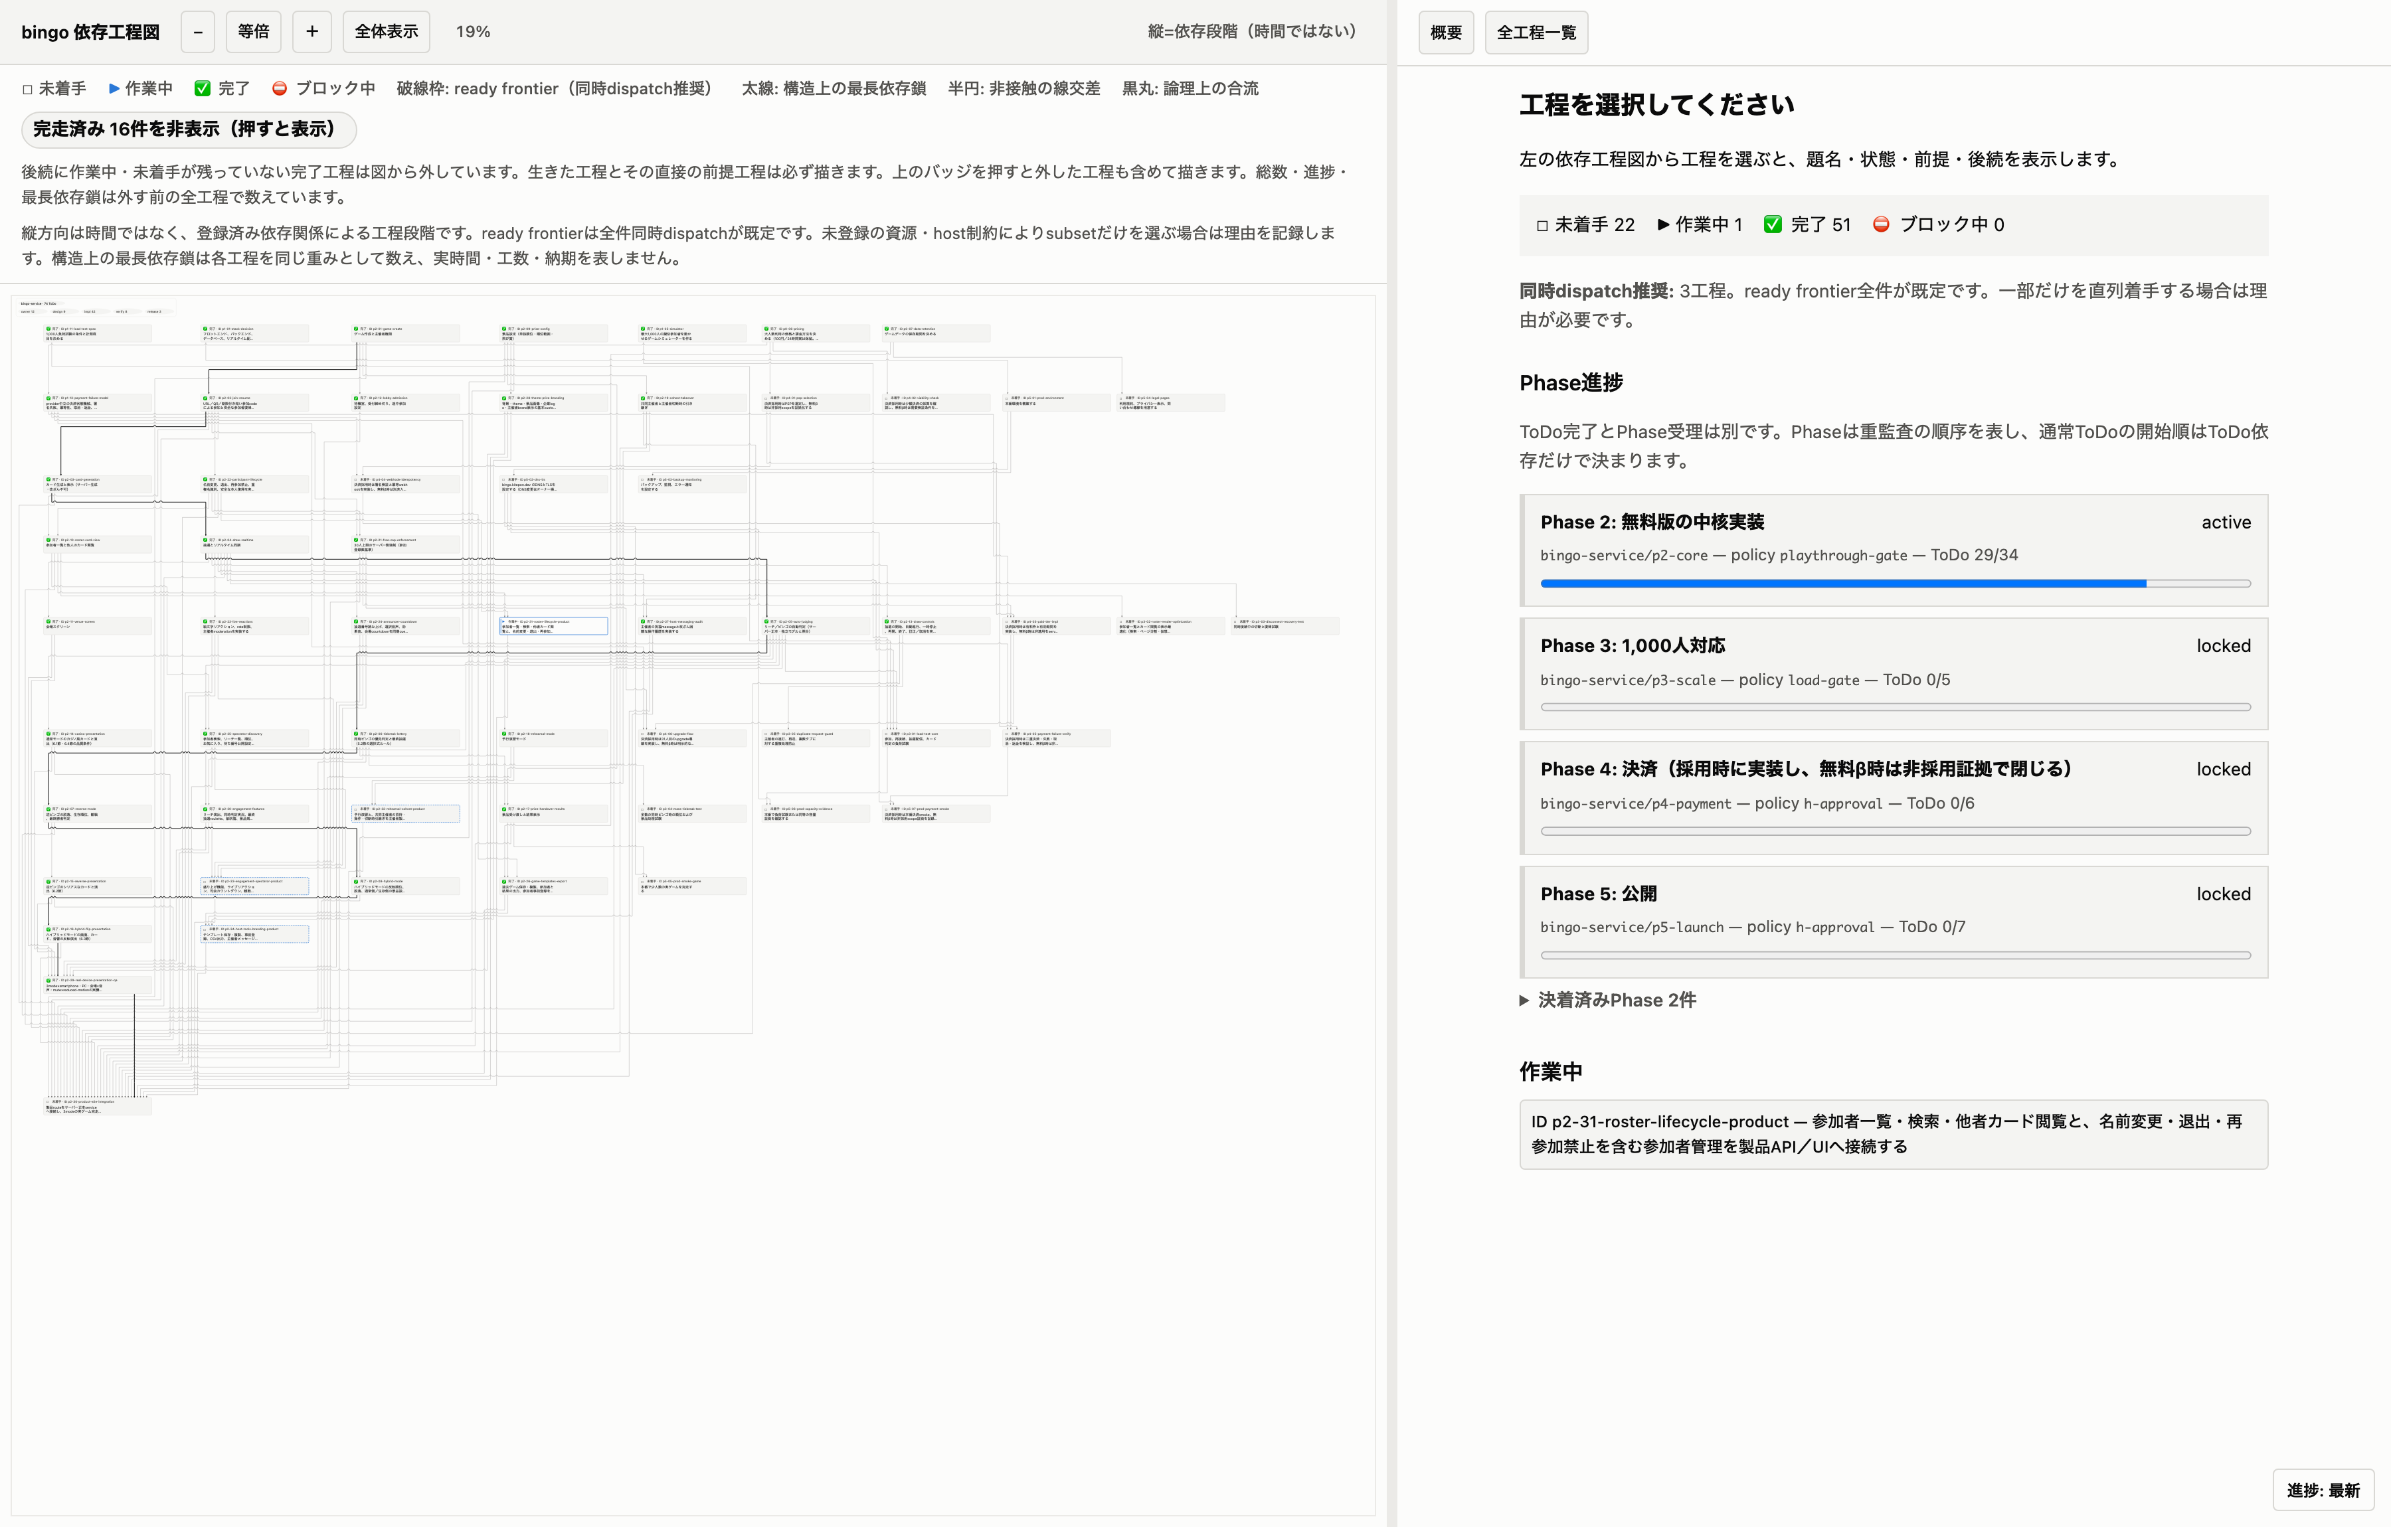Select graph node p5-04-legal-pages
This screenshot has width=2391, height=1527.
[x=1171, y=403]
